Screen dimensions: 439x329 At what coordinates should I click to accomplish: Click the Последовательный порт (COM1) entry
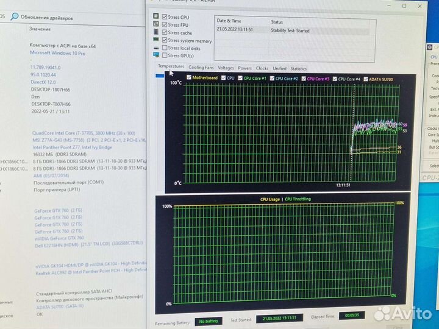(x=68, y=182)
